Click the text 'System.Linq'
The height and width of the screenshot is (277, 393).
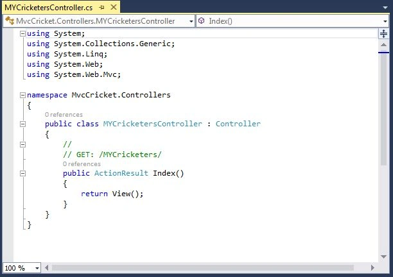click(x=78, y=54)
